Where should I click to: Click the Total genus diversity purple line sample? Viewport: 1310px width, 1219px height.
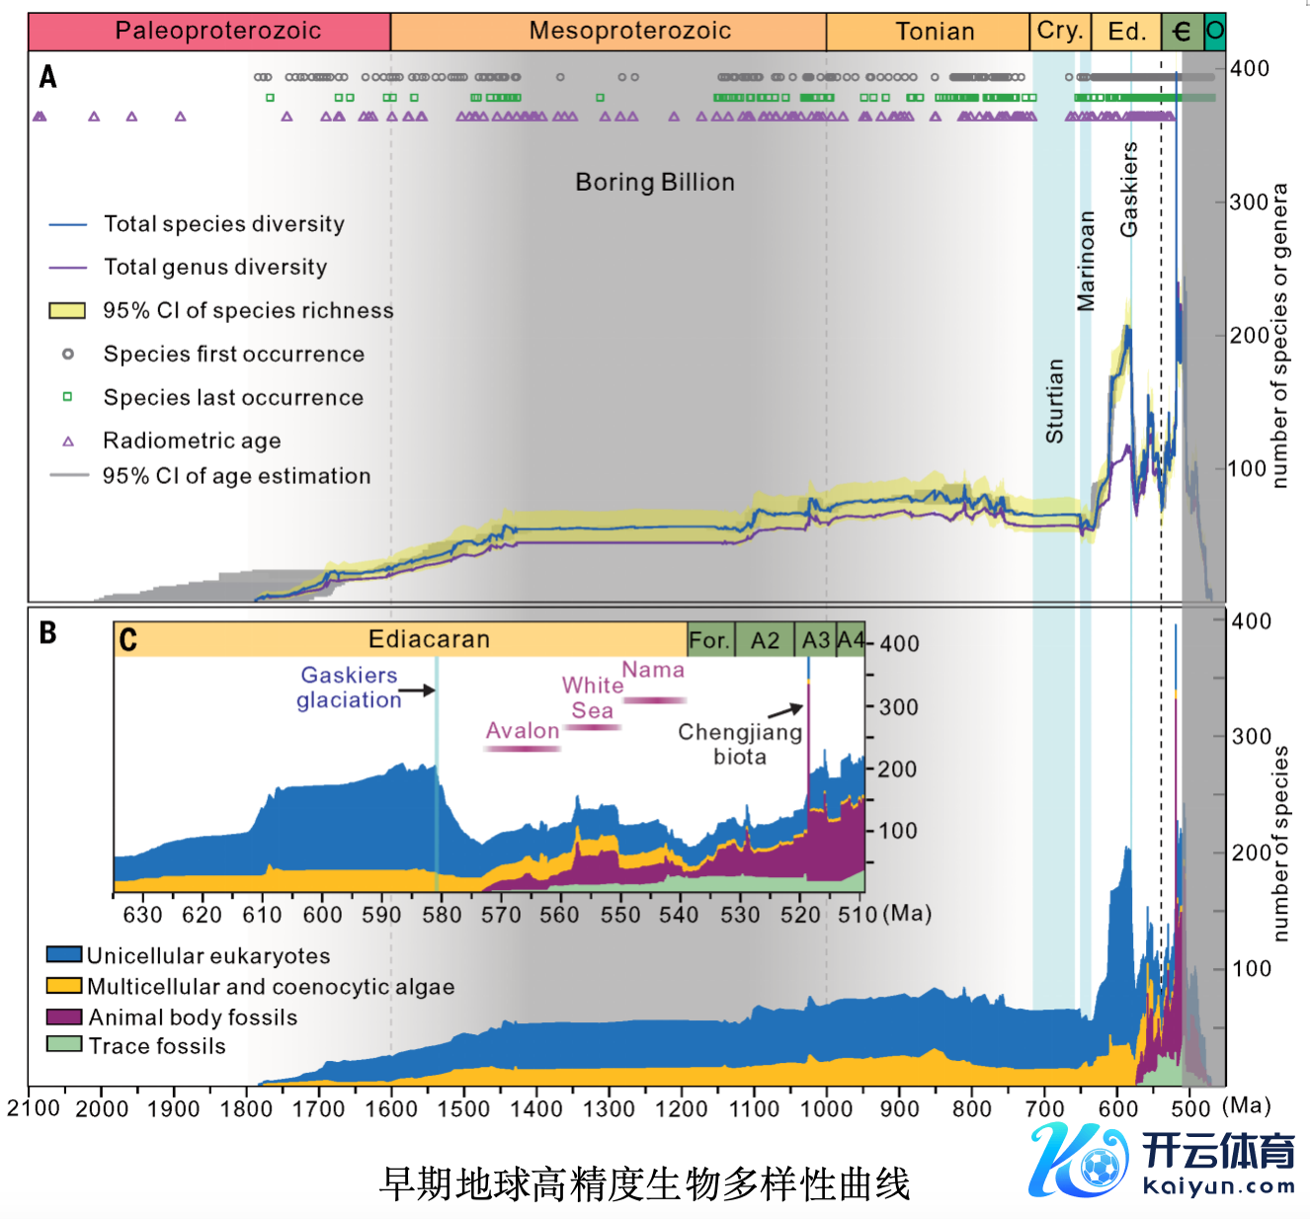coord(68,268)
